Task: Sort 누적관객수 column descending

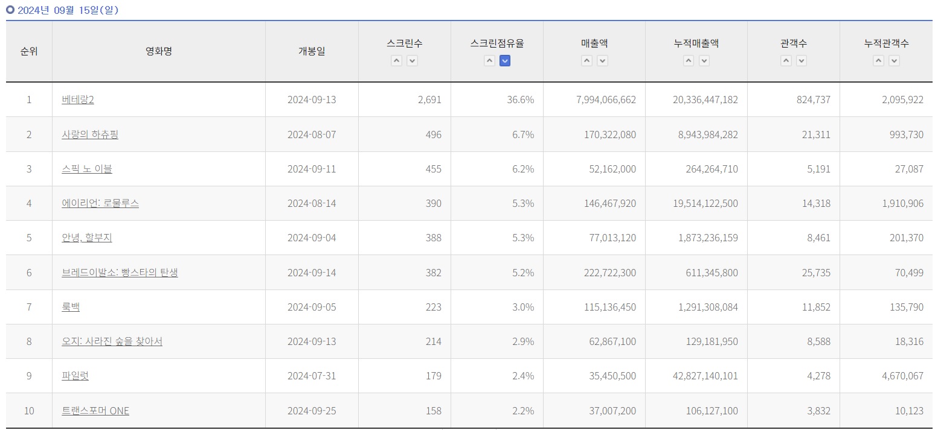Action: pos(894,60)
